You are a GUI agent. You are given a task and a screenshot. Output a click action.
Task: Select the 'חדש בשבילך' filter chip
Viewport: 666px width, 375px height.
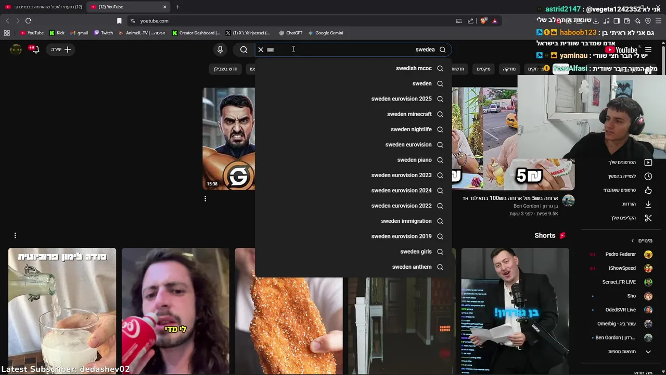(x=225, y=69)
